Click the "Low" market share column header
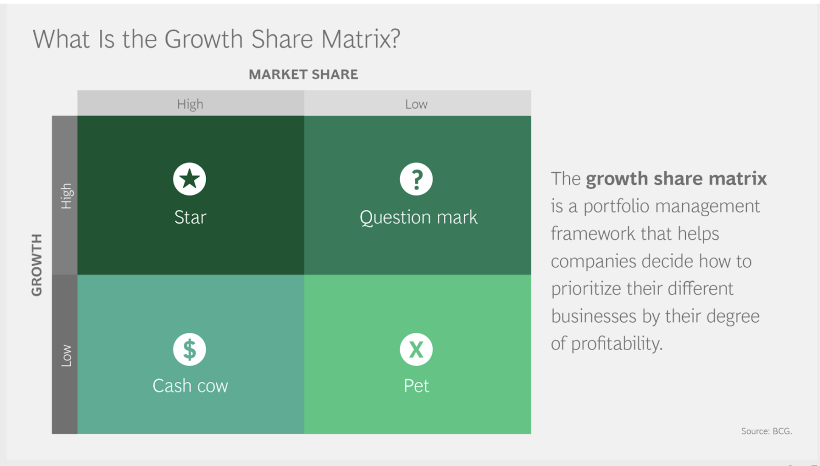Image resolution: width=820 pixels, height=466 pixels. click(416, 104)
